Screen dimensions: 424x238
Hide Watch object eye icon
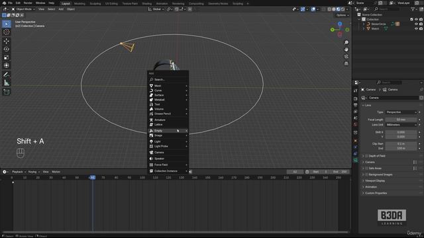416,28
